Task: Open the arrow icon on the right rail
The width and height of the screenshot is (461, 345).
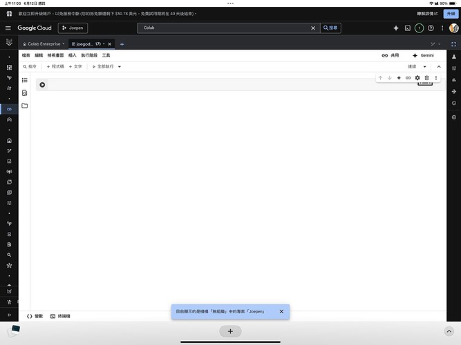Action: click(x=454, y=92)
